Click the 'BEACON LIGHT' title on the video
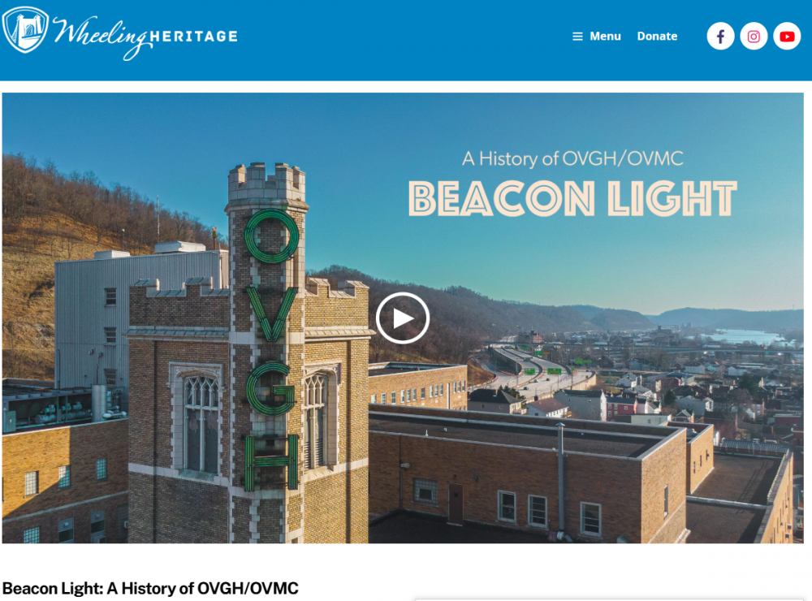The width and height of the screenshot is (812, 601). 572,198
